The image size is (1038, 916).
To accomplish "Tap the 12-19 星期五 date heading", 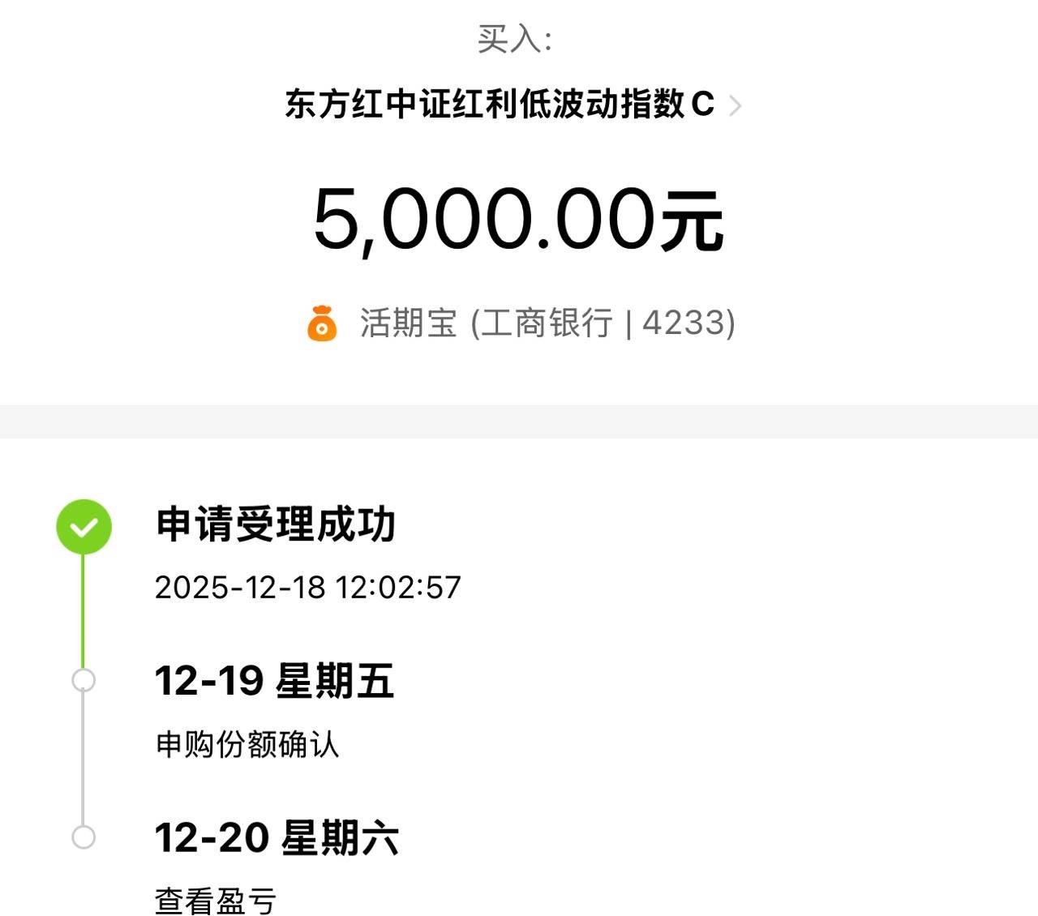I will (x=274, y=681).
